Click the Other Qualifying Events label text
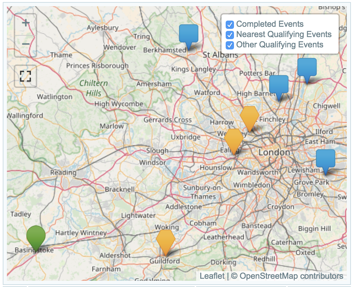 coord(279,45)
